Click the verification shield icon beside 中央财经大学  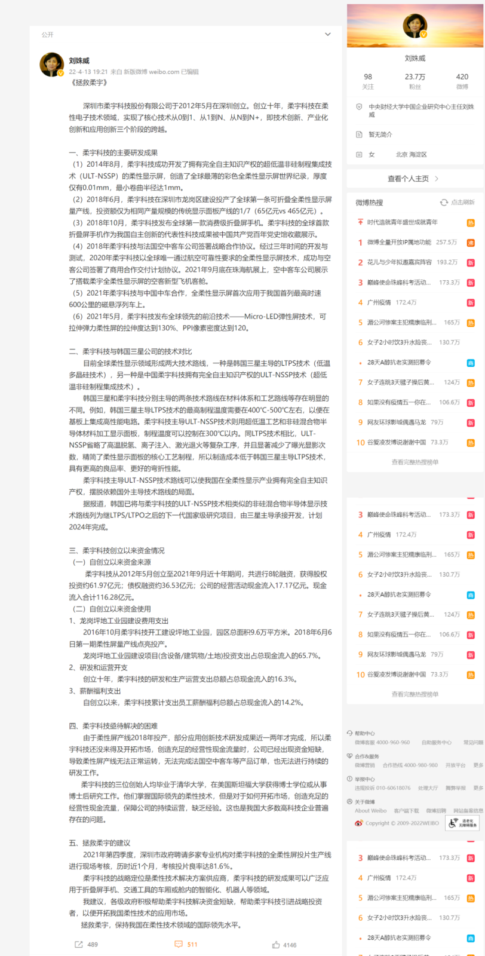(x=359, y=107)
